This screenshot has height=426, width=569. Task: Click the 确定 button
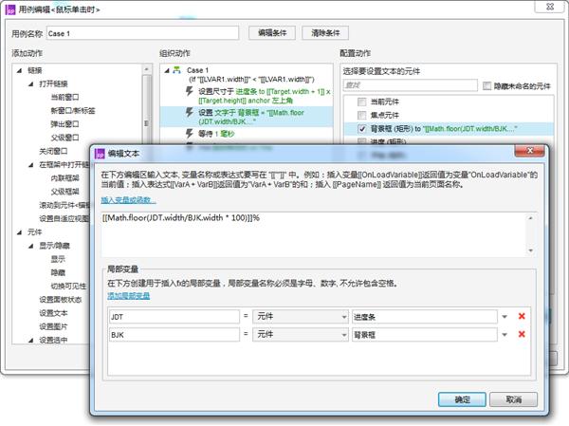[462, 399]
